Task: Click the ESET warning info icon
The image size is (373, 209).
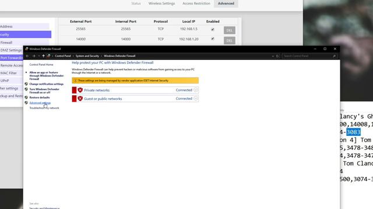Action: point(75,81)
